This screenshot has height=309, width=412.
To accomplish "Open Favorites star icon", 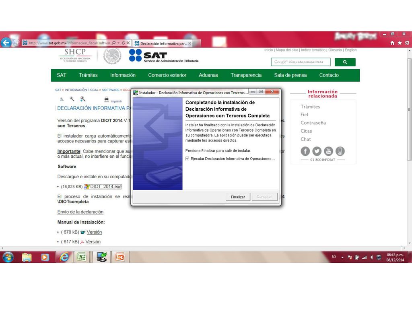I will pos(400,43).
